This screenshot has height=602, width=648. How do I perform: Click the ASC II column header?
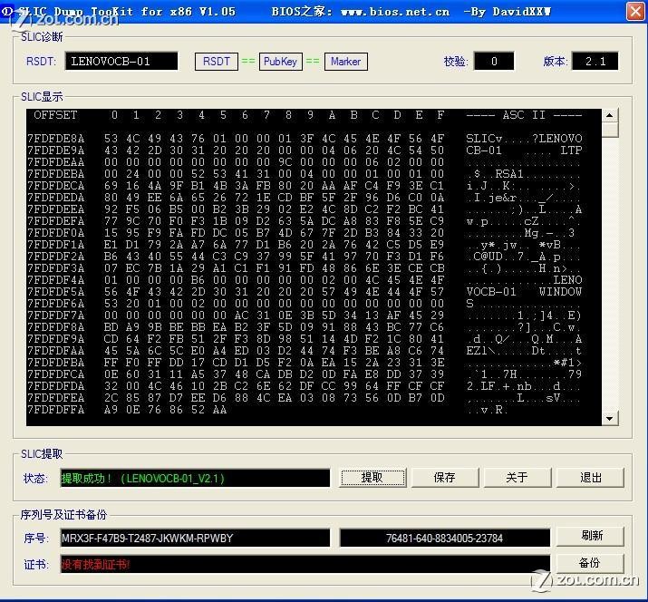point(524,115)
